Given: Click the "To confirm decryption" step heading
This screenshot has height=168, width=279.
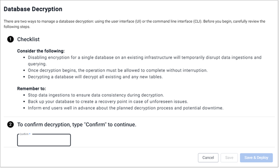Looking at the screenshot, I should (76, 125).
